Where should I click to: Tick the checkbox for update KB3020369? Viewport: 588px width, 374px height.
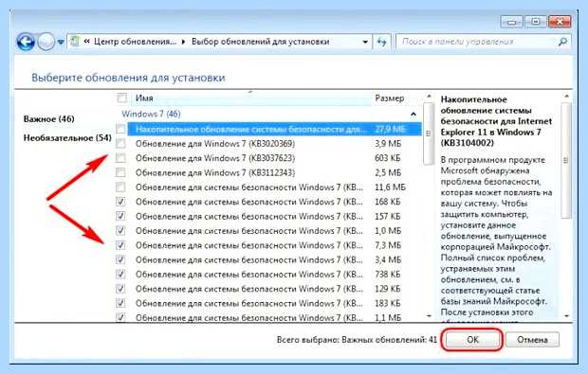click(120, 143)
